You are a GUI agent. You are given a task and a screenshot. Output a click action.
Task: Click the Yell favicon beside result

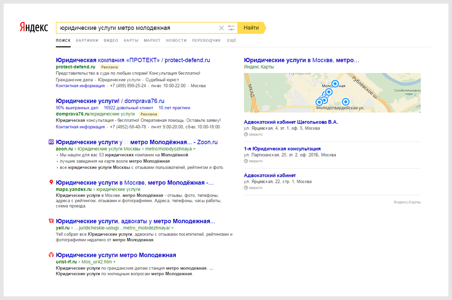[51, 221]
